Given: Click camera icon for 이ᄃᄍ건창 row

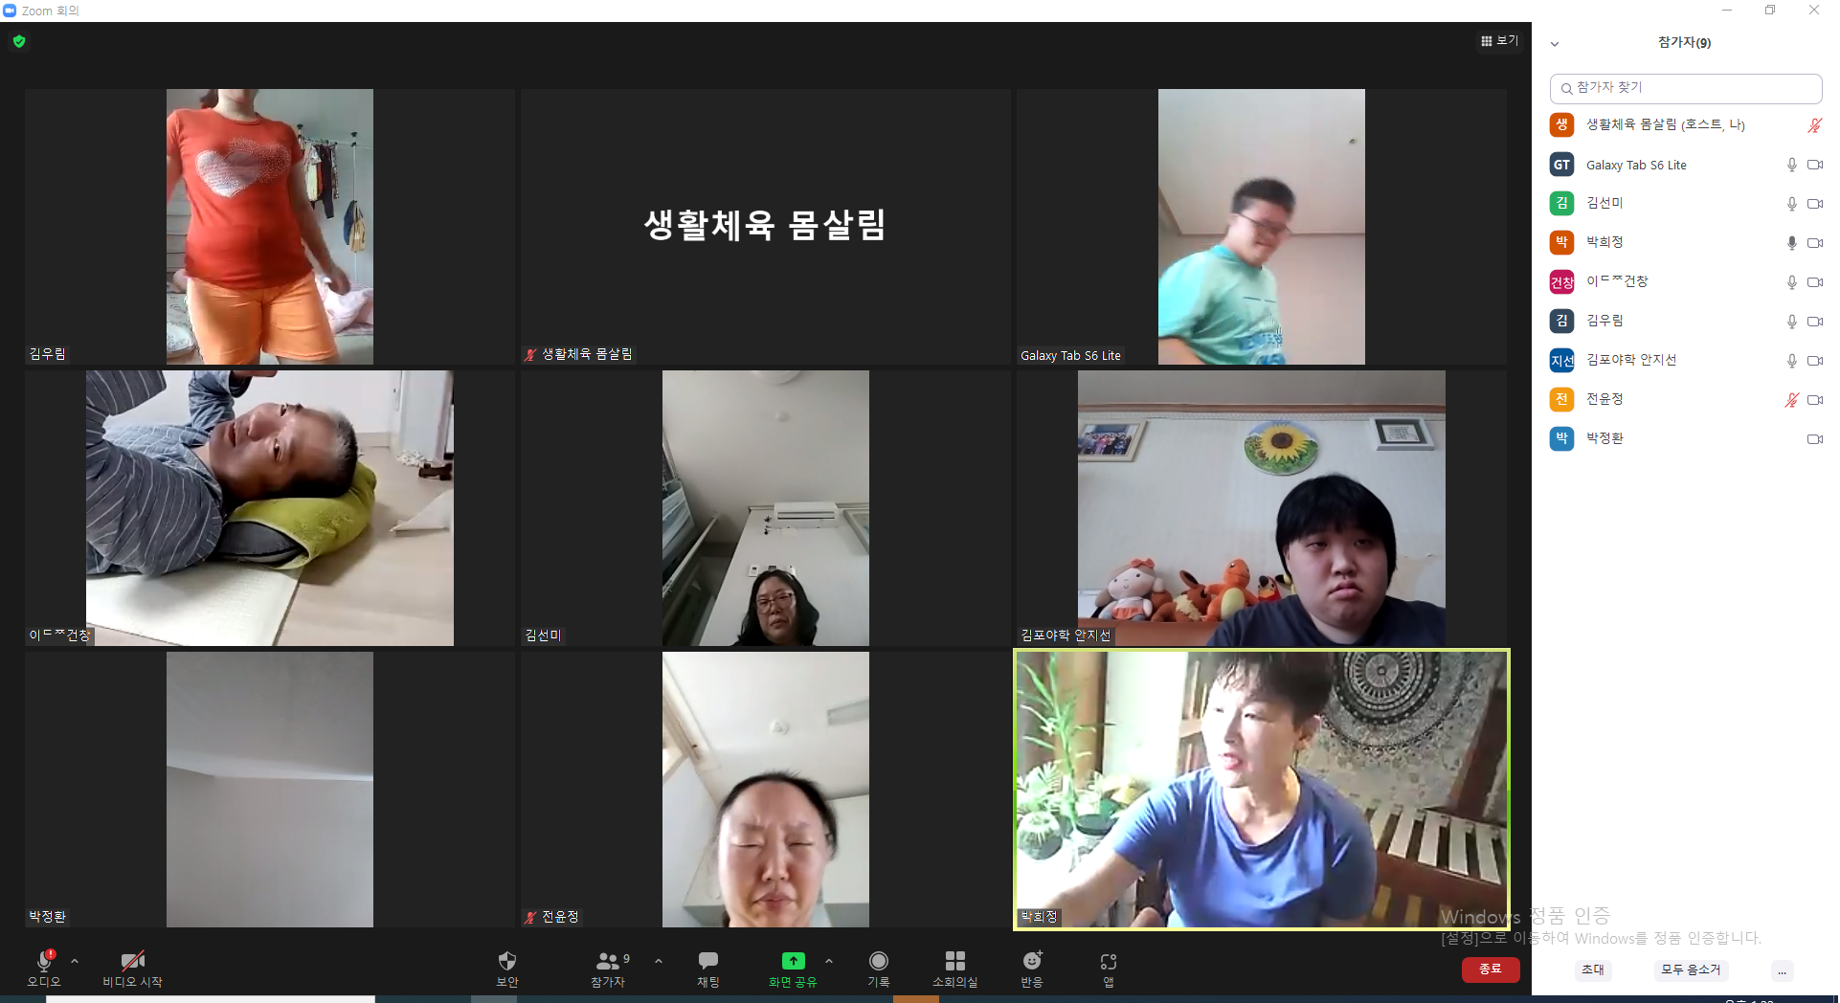Looking at the screenshot, I should [x=1814, y=282].
